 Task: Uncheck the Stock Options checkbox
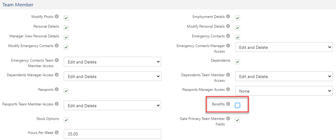point(66,120)
